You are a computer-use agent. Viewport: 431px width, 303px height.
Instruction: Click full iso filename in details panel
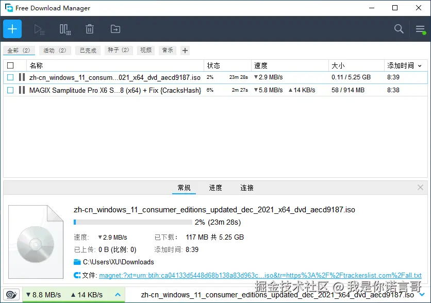pos(214,210)
